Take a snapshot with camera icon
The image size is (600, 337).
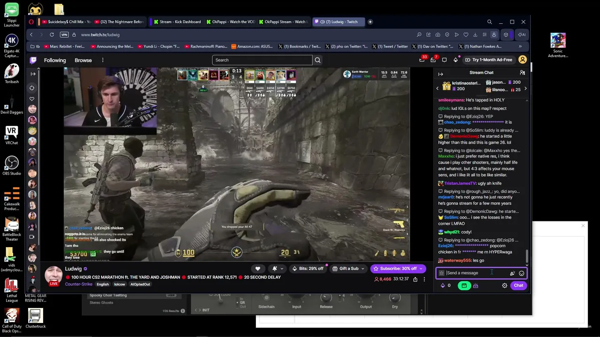click(438, 35)
